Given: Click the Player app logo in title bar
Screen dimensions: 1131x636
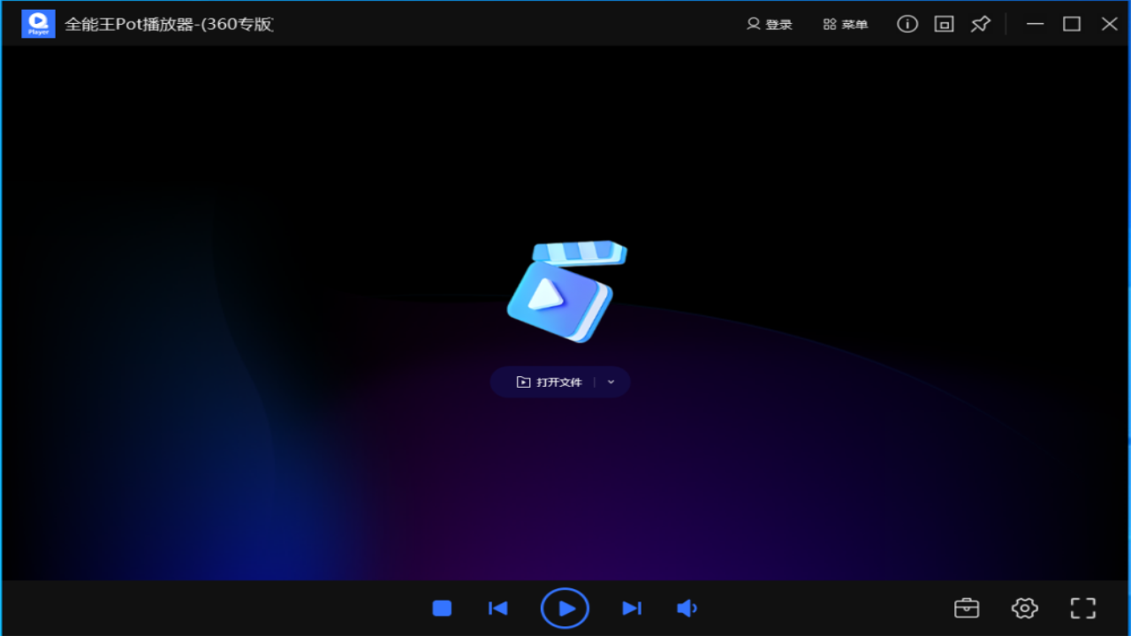Looking at the screenshot, I should pyautogui.click(x=38, y=24).
